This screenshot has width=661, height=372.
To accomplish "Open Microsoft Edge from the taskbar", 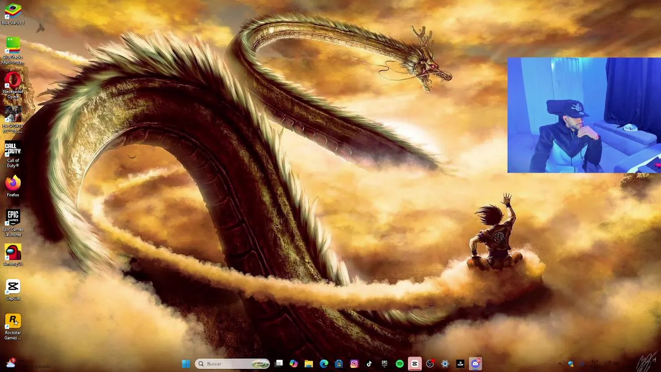I will pos(324,364).
